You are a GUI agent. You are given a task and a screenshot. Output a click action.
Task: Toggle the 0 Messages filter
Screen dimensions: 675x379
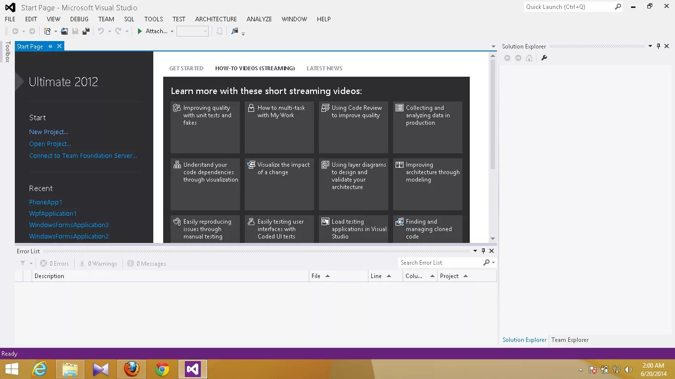(x=146, y=264)
